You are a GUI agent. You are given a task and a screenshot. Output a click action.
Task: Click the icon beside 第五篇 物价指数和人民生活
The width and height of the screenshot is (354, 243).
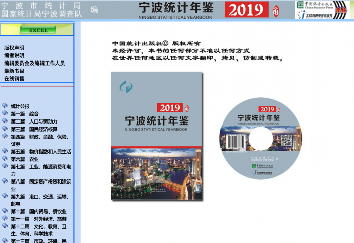point(5,151)
